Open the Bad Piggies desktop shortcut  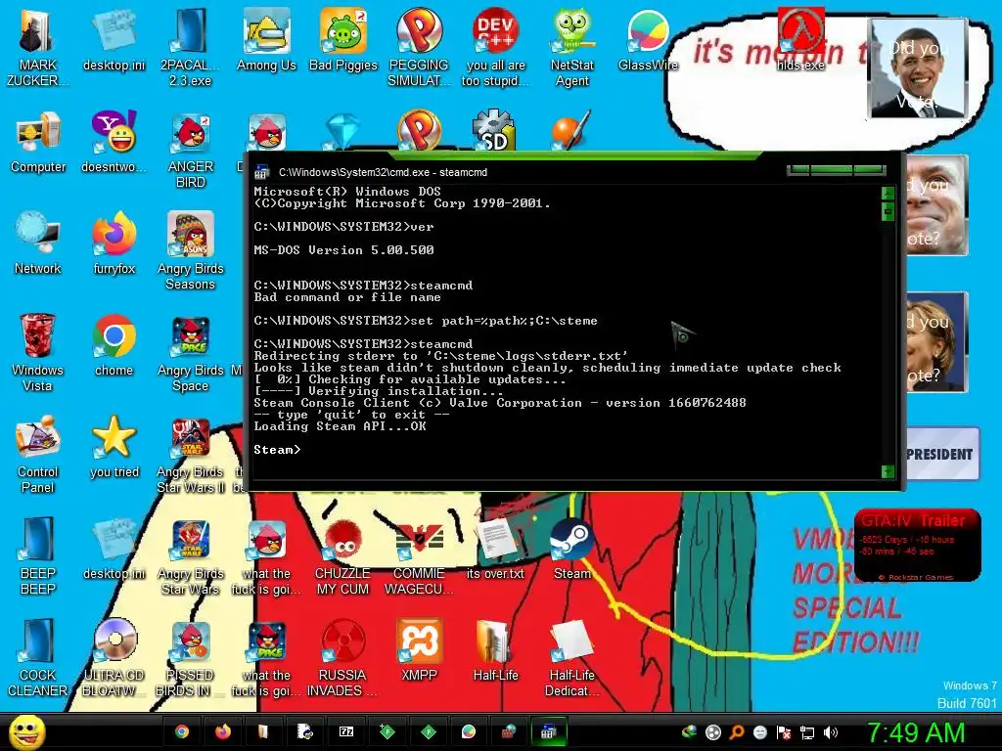343,39
